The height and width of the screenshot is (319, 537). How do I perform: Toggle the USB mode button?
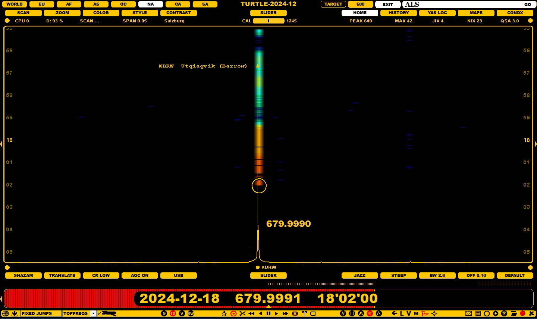(178, 275)
